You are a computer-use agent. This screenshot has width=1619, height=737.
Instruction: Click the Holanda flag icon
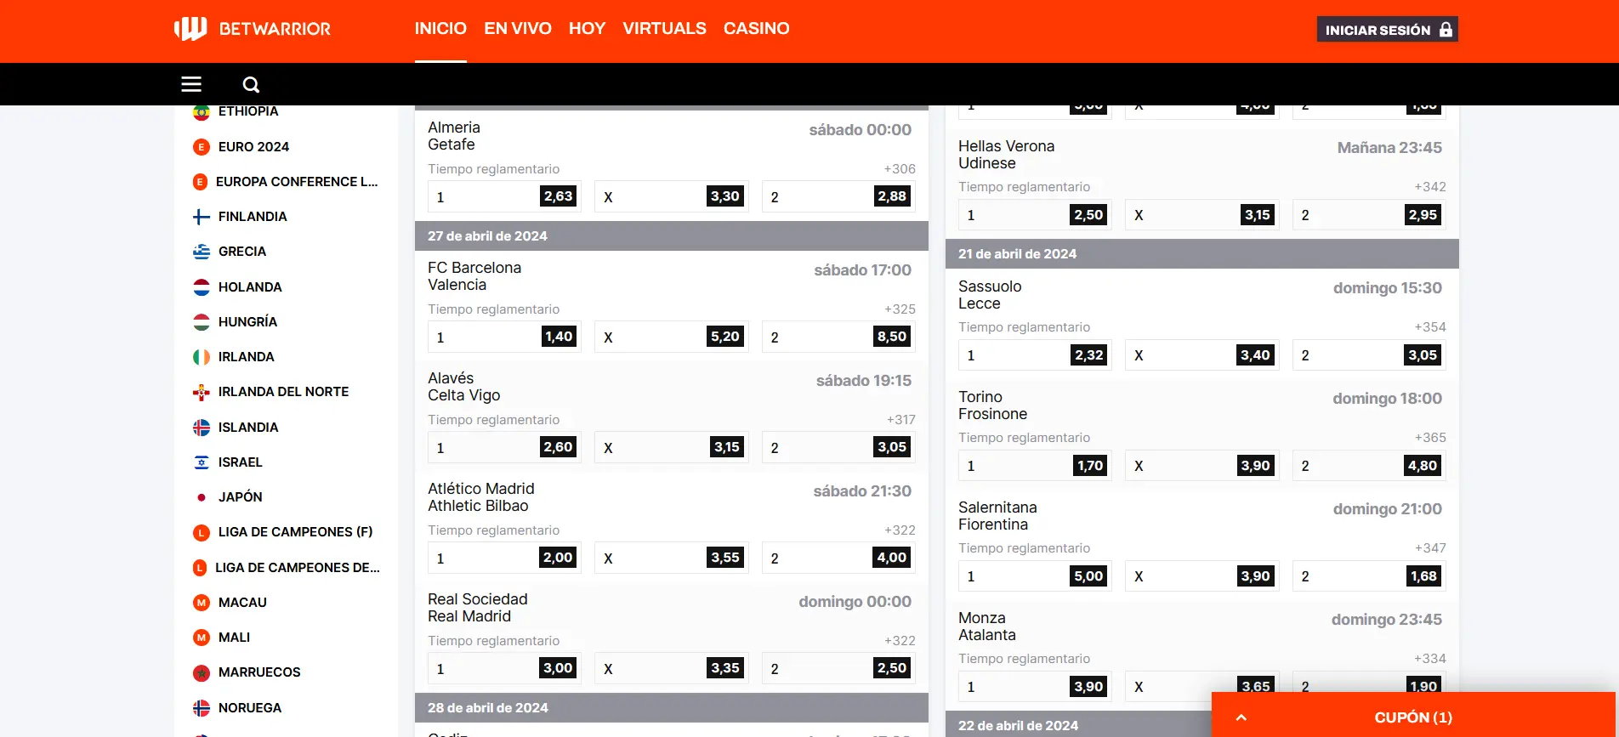pos(202,287)
